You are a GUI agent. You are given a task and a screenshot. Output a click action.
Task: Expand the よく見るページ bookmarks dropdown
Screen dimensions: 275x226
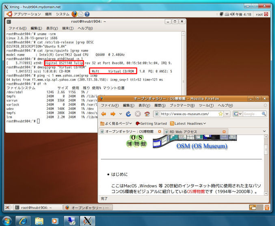tap(130, 123)
